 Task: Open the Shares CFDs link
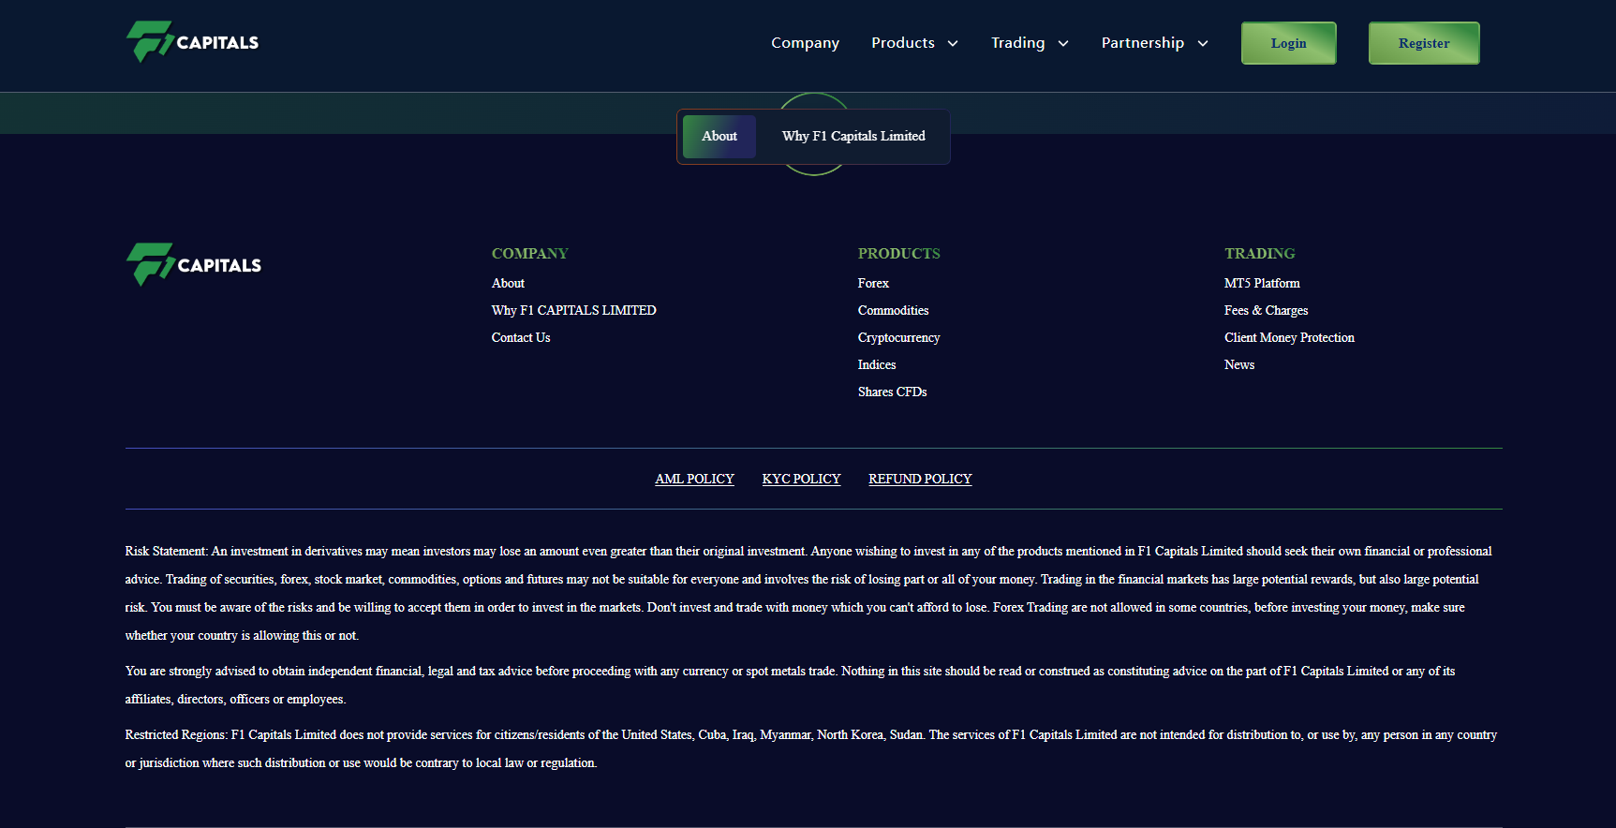[893, 392]
